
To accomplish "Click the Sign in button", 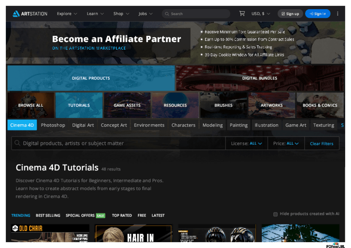I will point(317,14).
